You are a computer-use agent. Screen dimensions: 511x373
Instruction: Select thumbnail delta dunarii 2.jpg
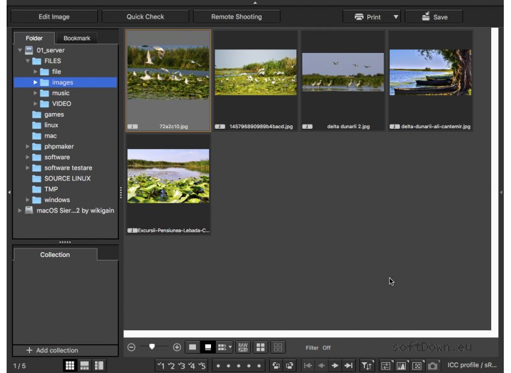coord(343,81)
